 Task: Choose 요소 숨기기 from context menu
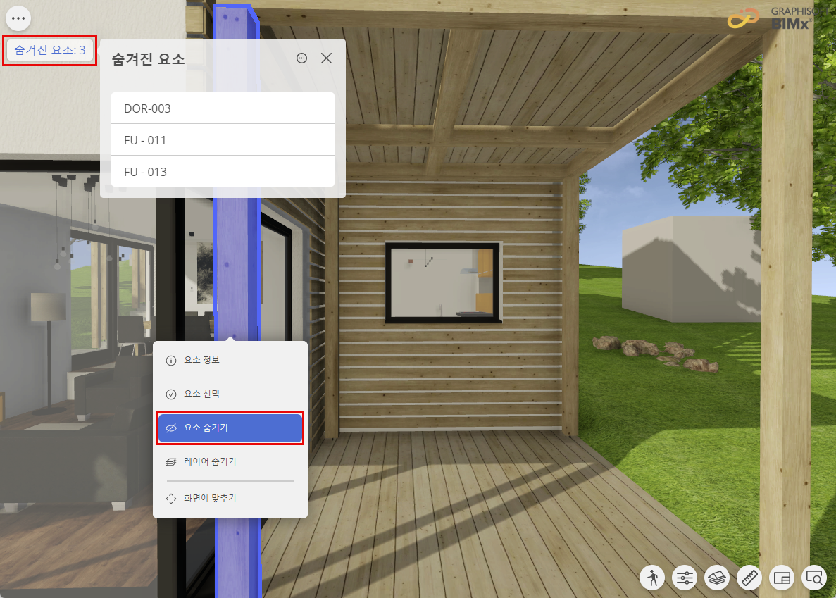pyautogui.click(x=230, y=428)
